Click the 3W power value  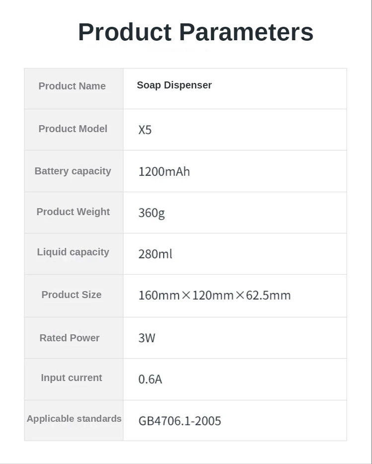click(x=147, y=338)
